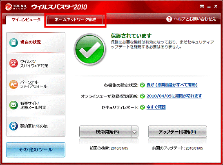This screenshot has width=223, height=165.
Task: Click the clipboard icon for 現在の状況
Action: point(13,42)
